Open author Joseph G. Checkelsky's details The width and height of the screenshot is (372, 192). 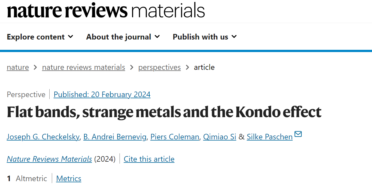tap(43, 137)
